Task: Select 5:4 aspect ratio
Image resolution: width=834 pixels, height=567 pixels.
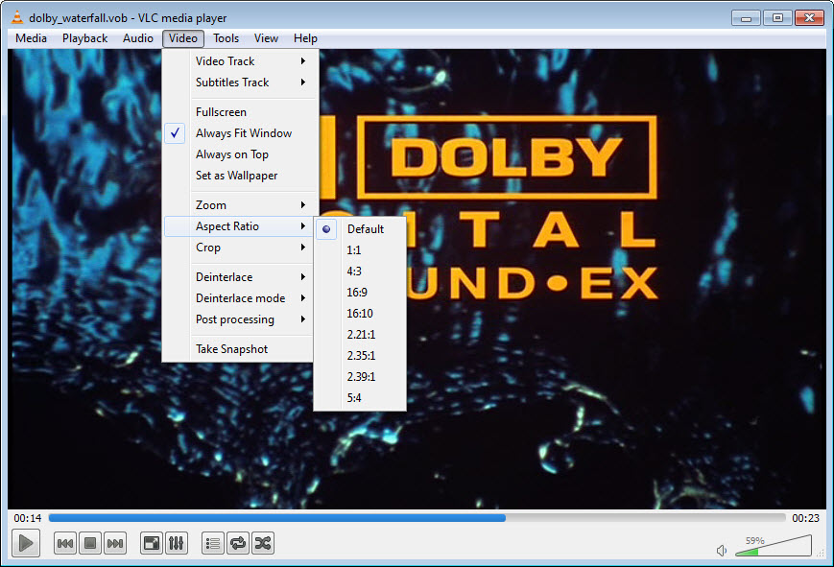Action: pos(360,398)
